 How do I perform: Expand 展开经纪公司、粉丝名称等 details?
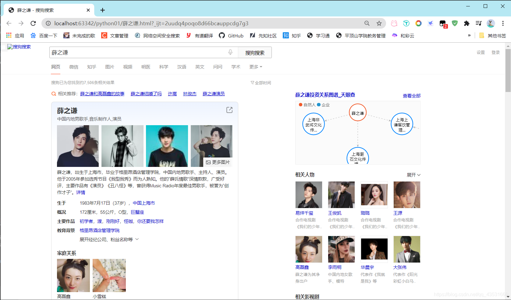(x=109, y=240)
